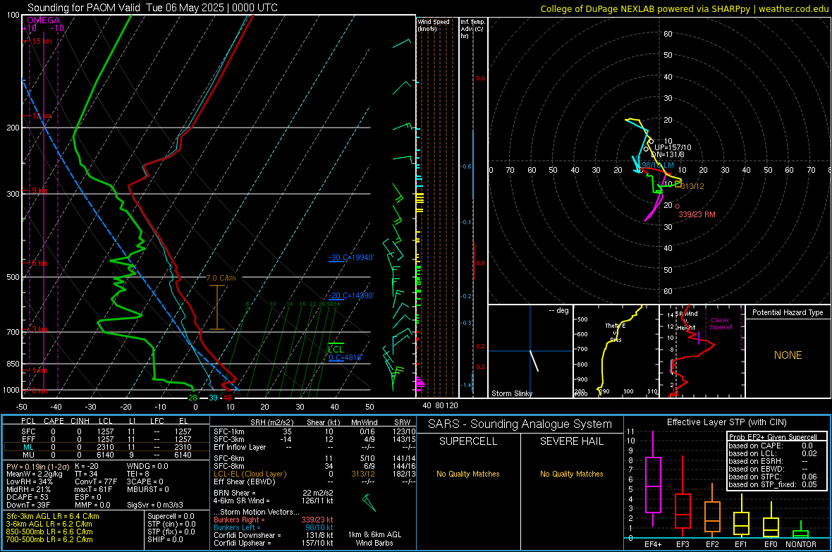Image resolution: width=832 pixels, height=552 pixels.
Task: Click the '-30 C=19940' height label
Action: [x=351, y=257]
